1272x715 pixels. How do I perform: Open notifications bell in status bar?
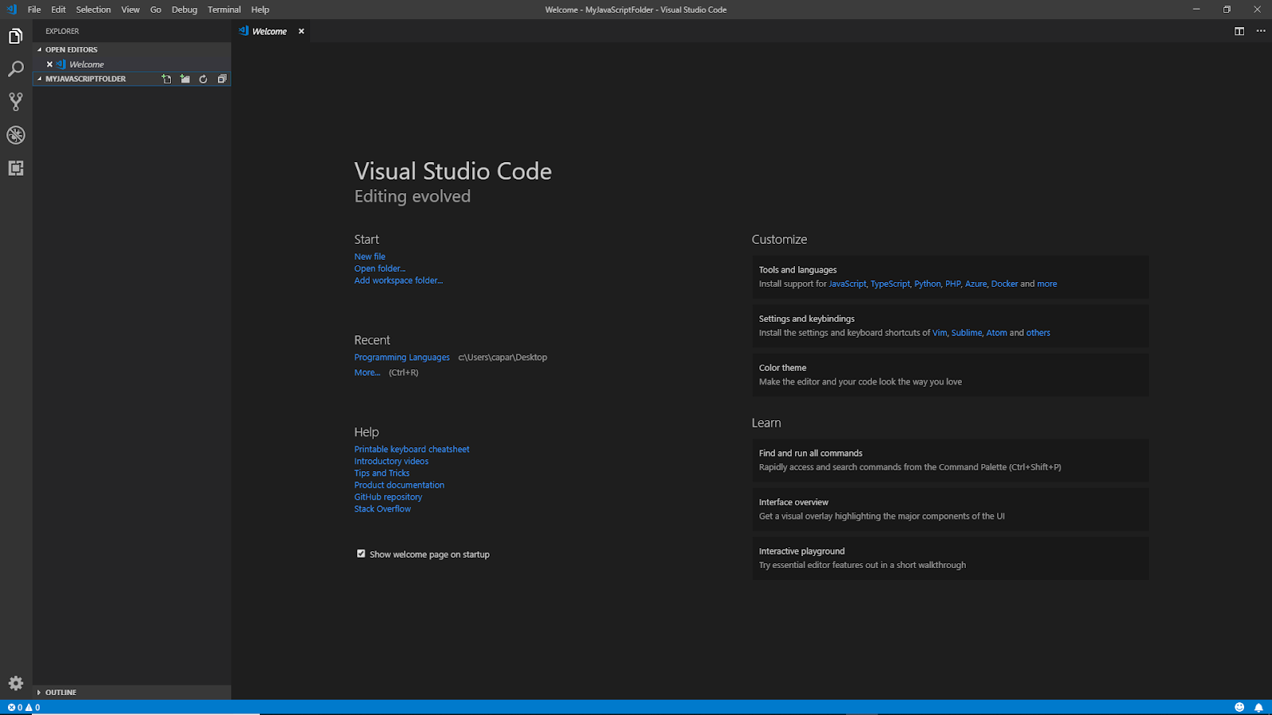click(1258, 706)
